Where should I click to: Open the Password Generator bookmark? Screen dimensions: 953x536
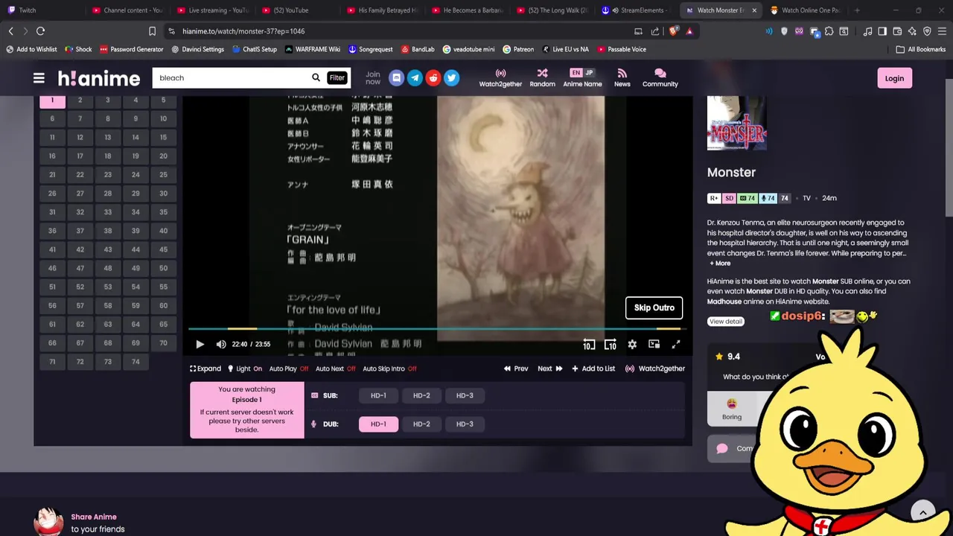[131, 49]
